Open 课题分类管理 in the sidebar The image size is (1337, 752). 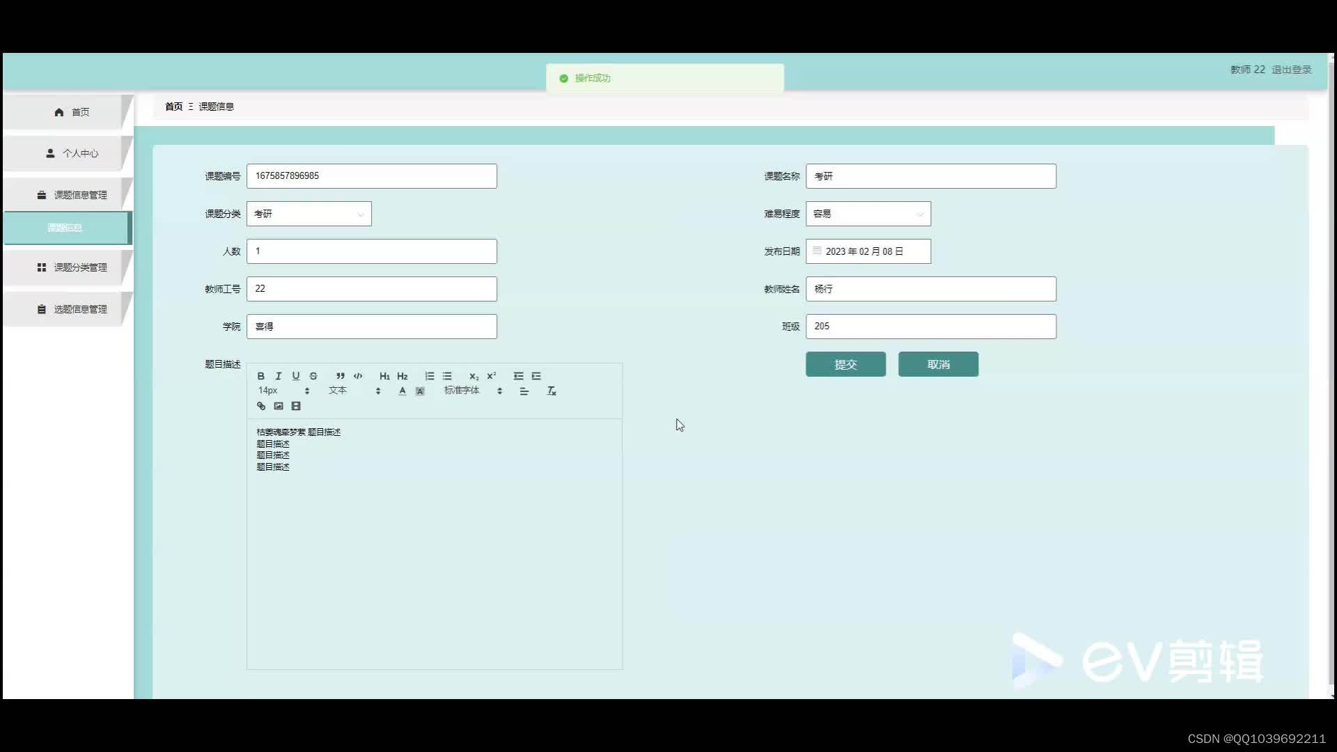(68, 267)
